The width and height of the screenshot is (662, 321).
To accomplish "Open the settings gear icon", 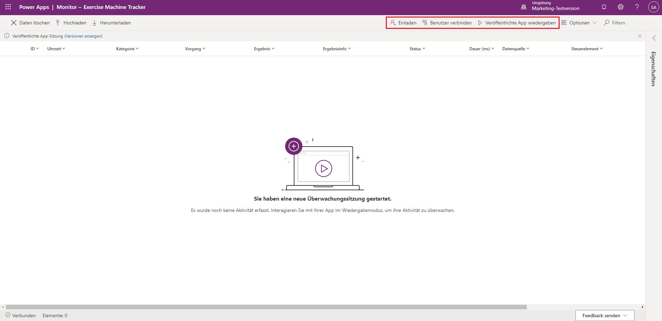I will [x=621, y=7].
